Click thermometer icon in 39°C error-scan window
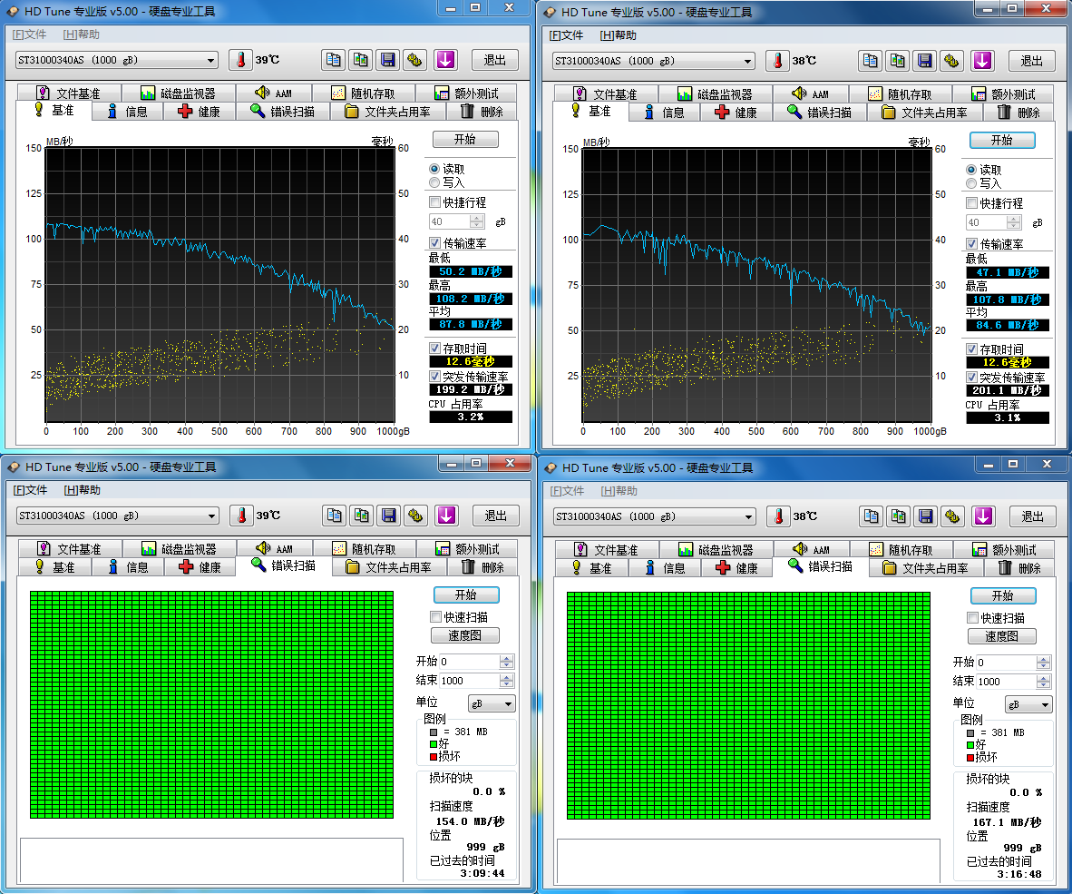The height and width of the screenshot is (894, 1072). pyautogui.click(x=241, y=516)
